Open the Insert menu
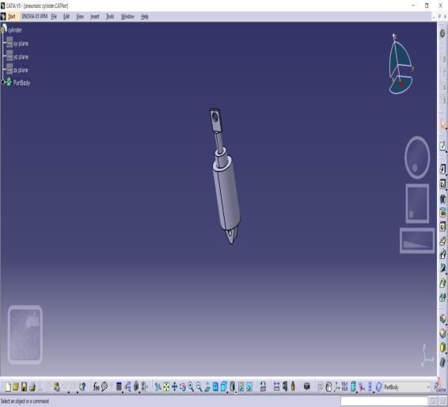This screenshot has width=448, height=407. point(94,17)
